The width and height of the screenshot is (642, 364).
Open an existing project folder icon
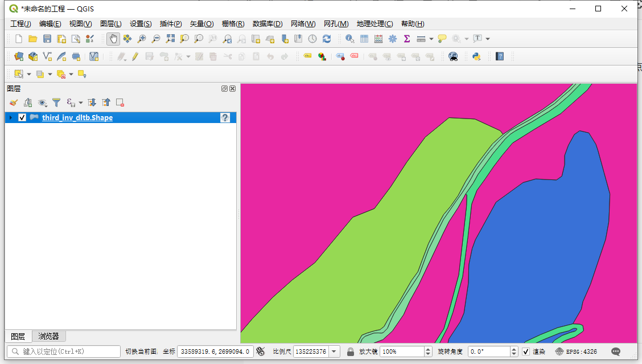click(x=33, y=39)
